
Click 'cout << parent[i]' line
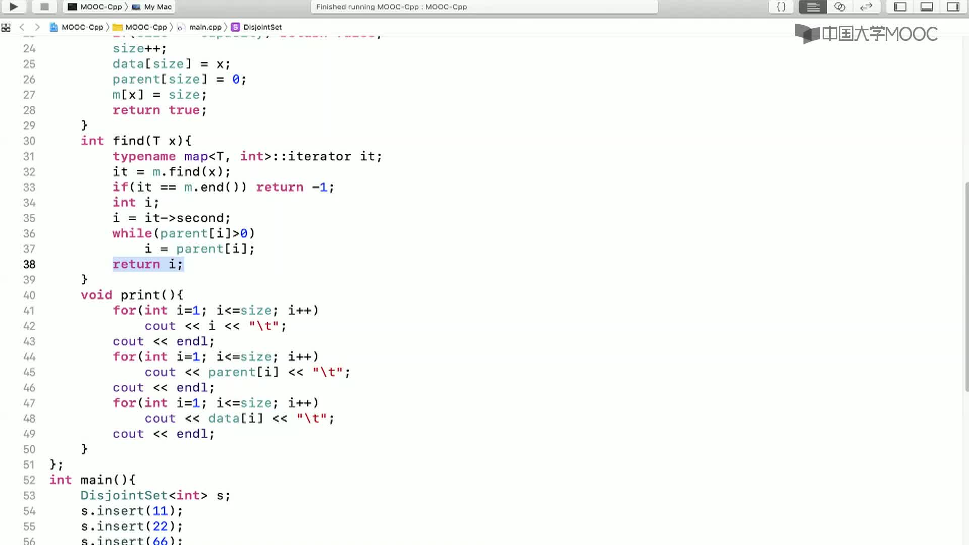click(247, 372)
